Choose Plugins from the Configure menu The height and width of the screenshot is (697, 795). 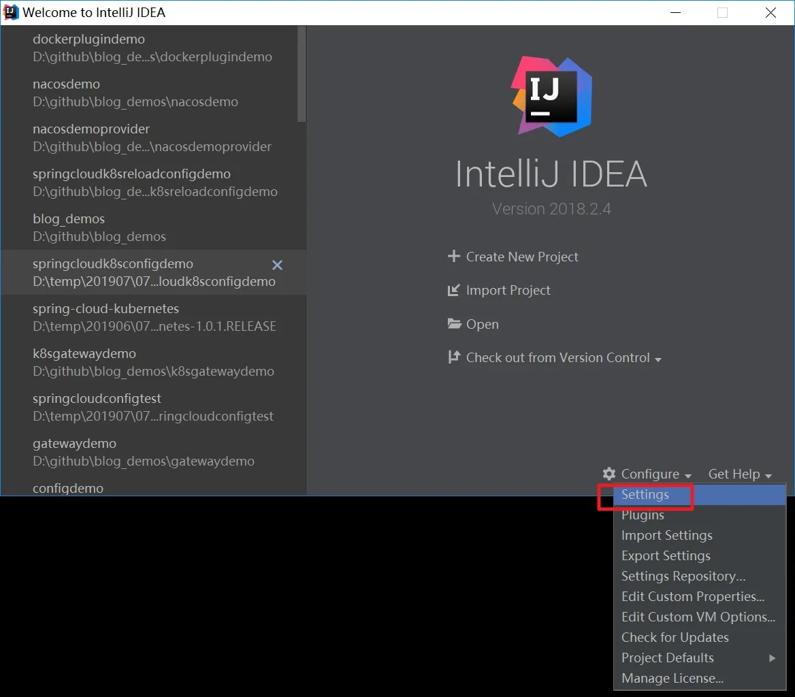[700, 515]
